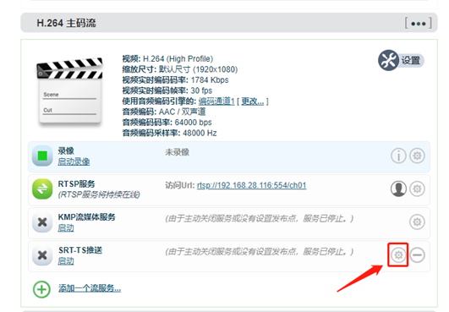Screen dimensions: 449x312
Task: Click 音频编码: AAC / 双声道 text
Action: point(164,112)
